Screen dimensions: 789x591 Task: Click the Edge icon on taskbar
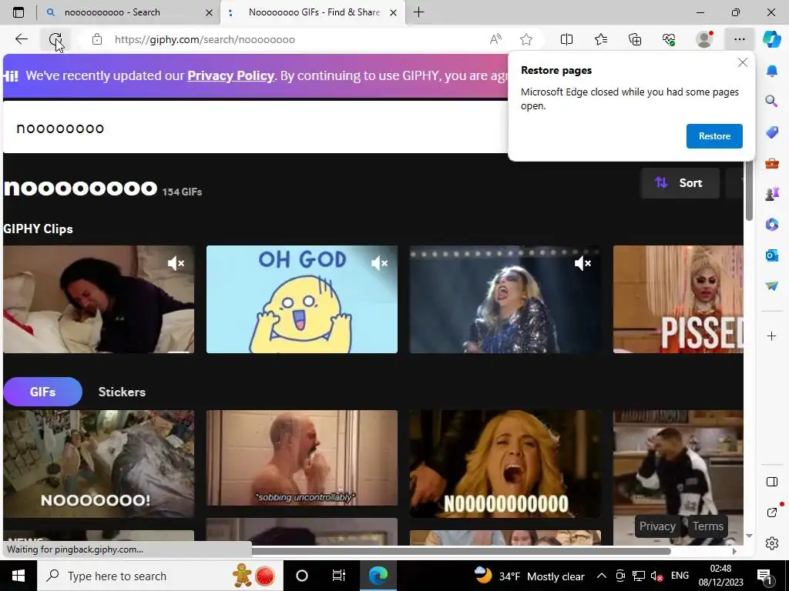378,576
